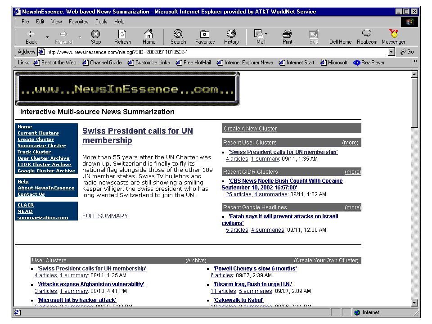
Task: Click (more) next to Recent User Clusters
Action: point(350,143)
